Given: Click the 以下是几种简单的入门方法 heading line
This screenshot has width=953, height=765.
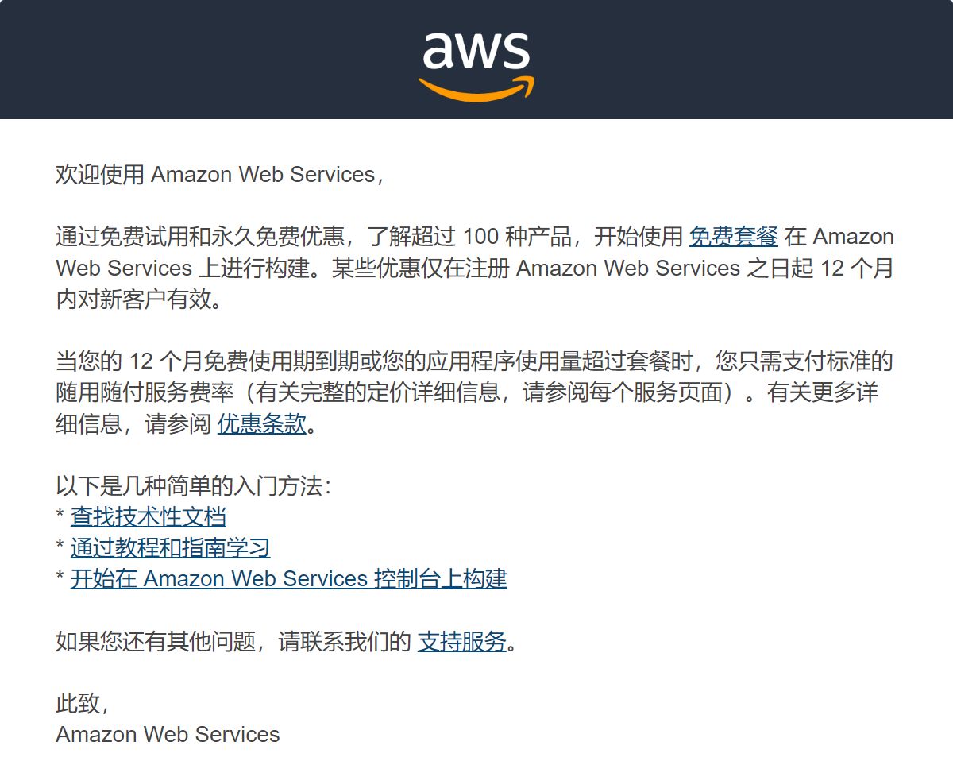Looking at the screenshot, I should point(192,486).
